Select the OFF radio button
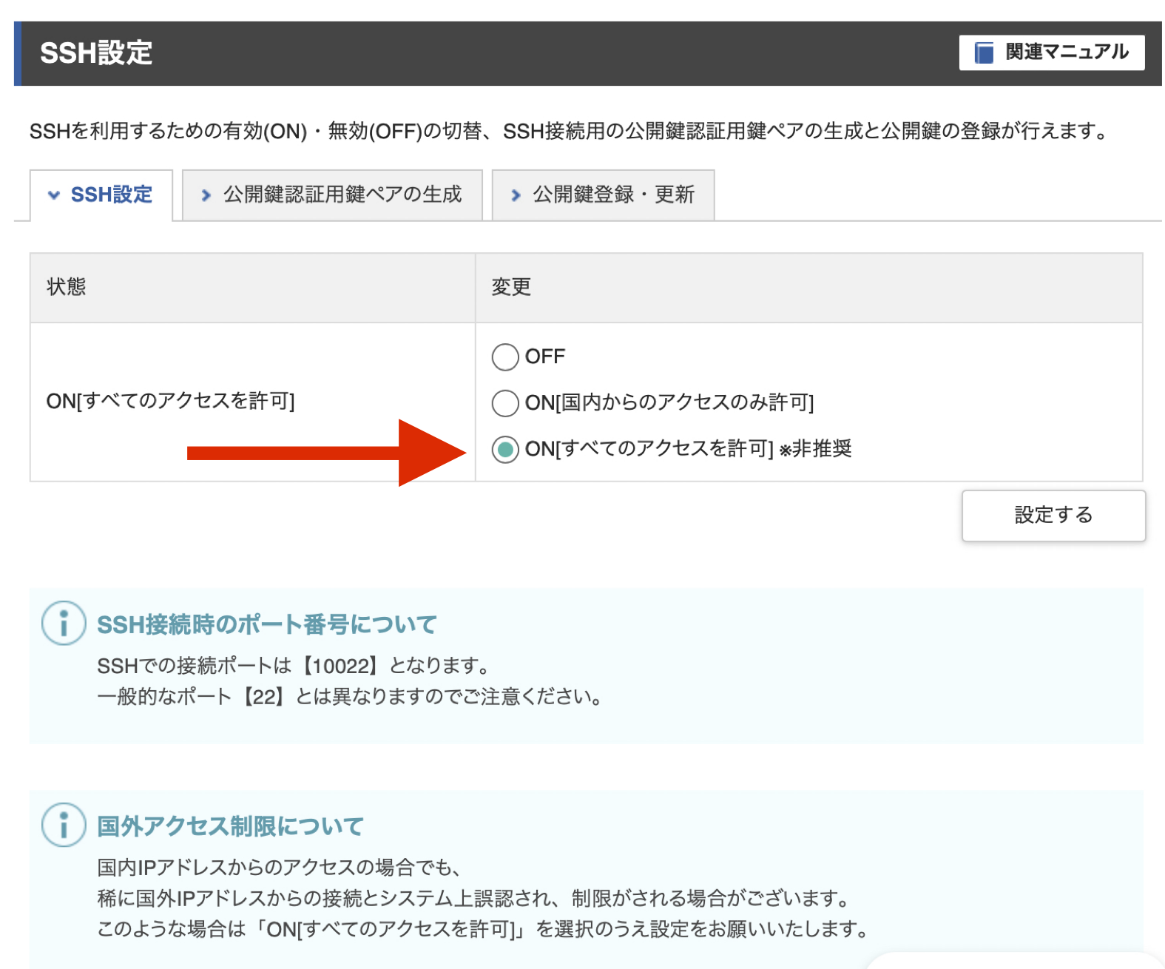The width and height of the screenshot is (1165, 969). click(505, 357)
